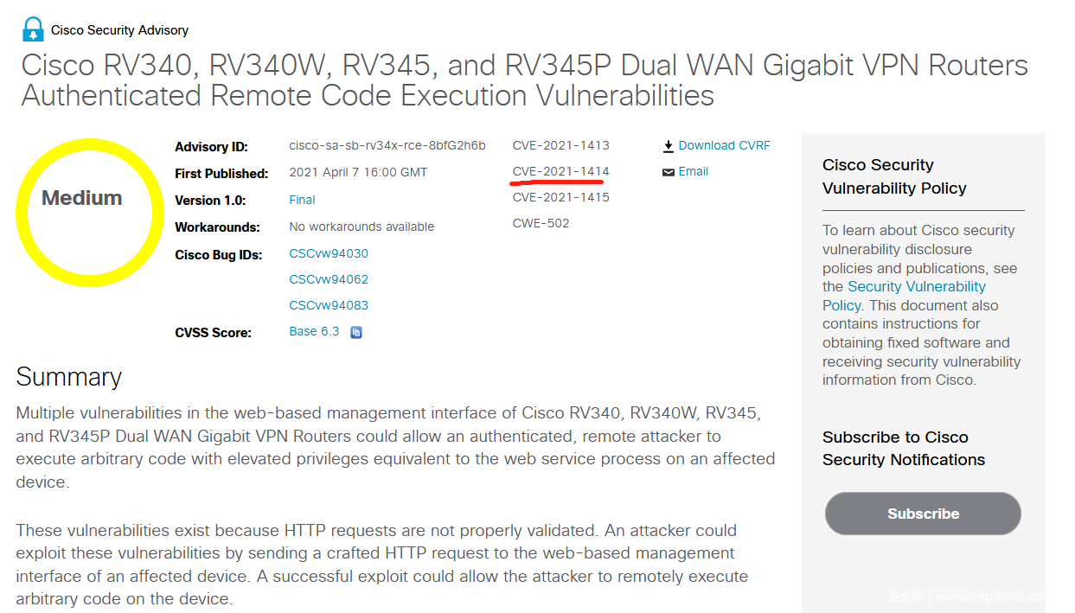Click the Email text link
Screen dimensions: 1075x613
coord(693,172)
